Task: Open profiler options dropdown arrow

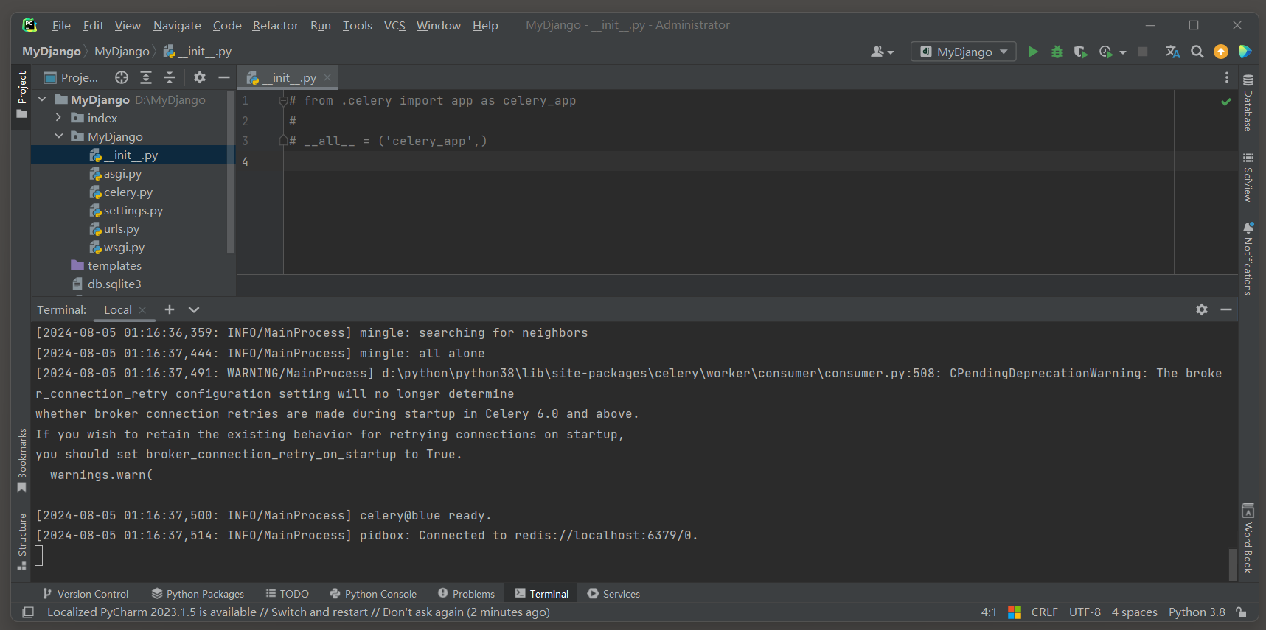Action: click(1123, 52)
